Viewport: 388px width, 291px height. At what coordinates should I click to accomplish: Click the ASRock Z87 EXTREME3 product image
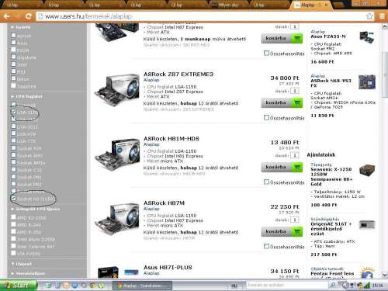tap(117, 90)
